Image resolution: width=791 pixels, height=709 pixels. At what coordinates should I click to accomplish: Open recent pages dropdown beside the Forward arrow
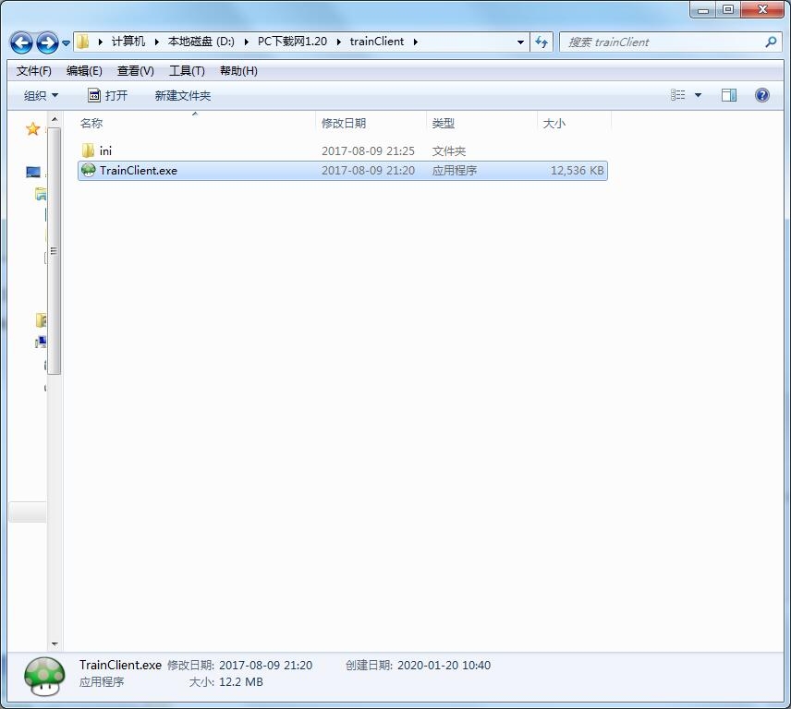[x=67, y=43]
